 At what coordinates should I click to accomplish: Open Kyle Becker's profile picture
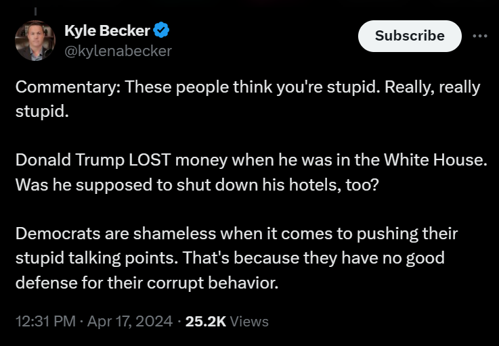pyautogui.click(x=35, y=41)
